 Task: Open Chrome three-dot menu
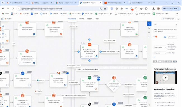point(179,9)
